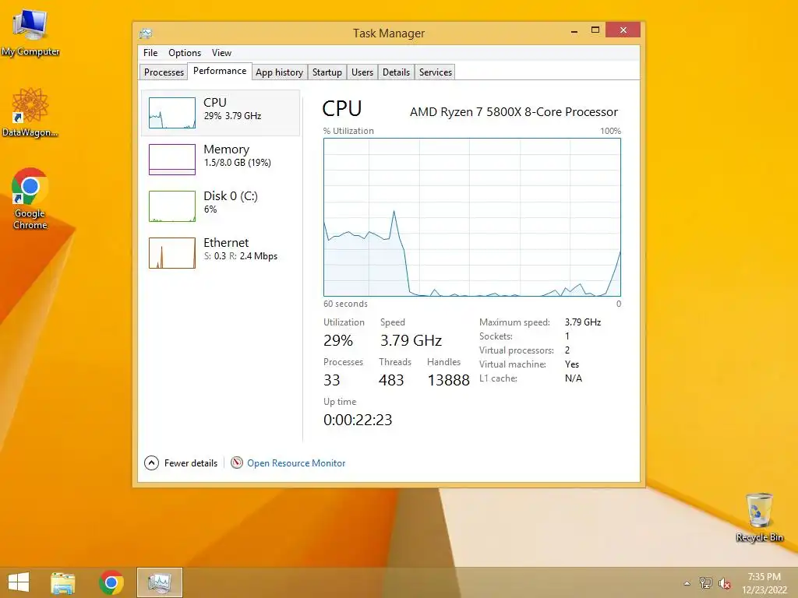Screen dimensions: 798x598
Task: Click the handles count 13888
Action: pos(448,380)
